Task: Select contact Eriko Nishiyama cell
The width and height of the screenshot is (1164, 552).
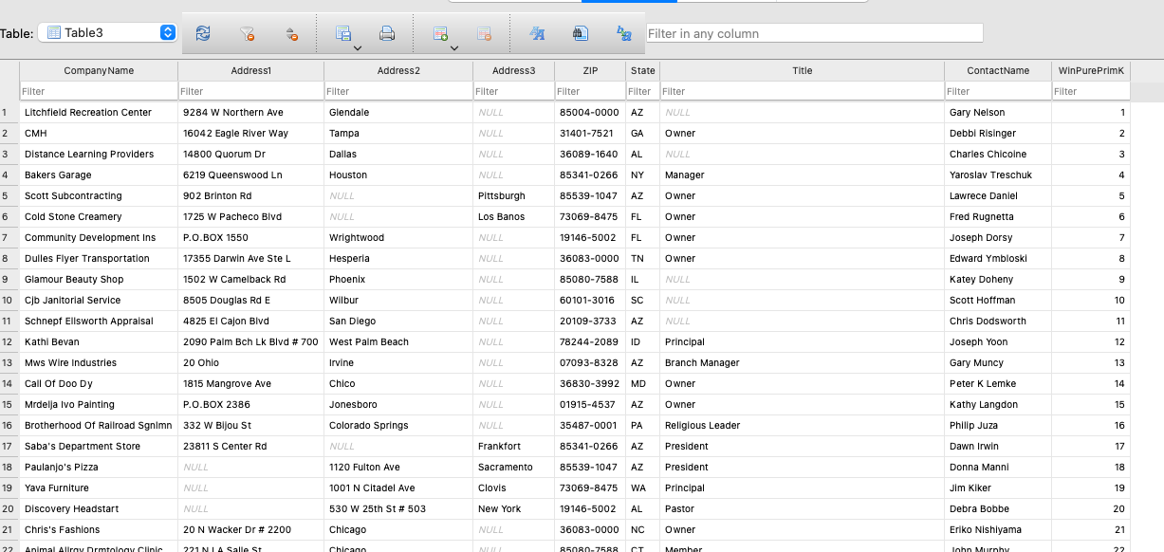Action: click(x=998, y=529)
